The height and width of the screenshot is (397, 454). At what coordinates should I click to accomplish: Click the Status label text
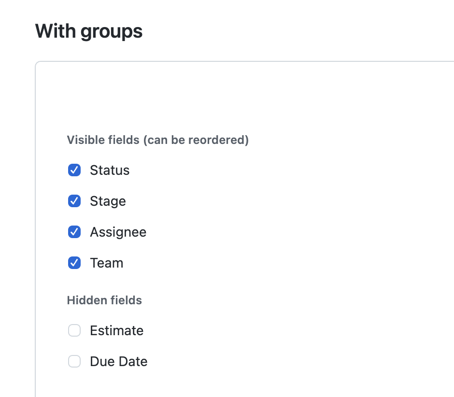(110, 170)
